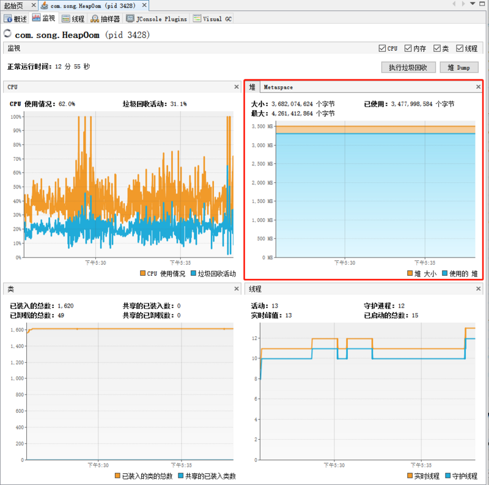Click the 抽样器 tab sampler icon
The height and width of the screenshot is (485, 489).
(x=95, y=19)
